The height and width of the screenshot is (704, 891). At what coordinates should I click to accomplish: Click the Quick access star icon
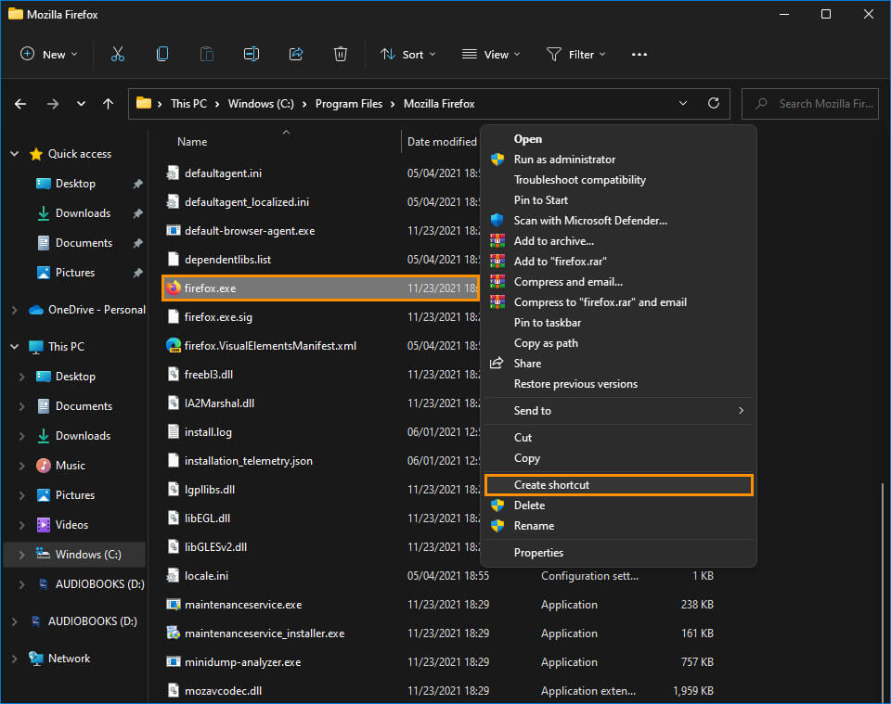click(x=36, y=154)
